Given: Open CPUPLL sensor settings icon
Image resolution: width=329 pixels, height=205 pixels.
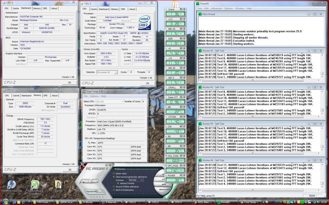Looking at the screenshot, I should point(181,87).
